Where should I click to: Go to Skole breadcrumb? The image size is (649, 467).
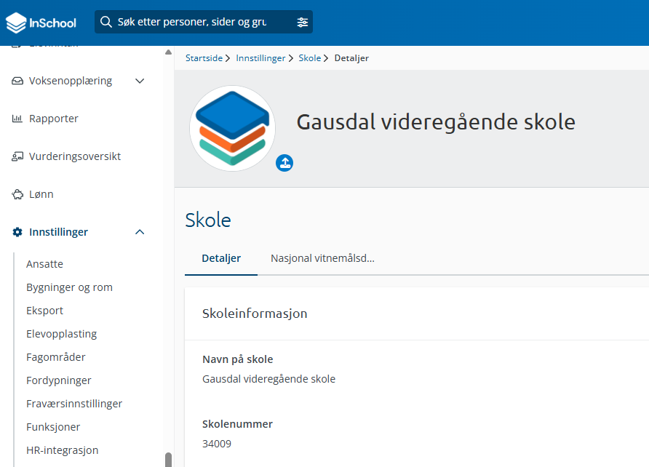[310, 58]
